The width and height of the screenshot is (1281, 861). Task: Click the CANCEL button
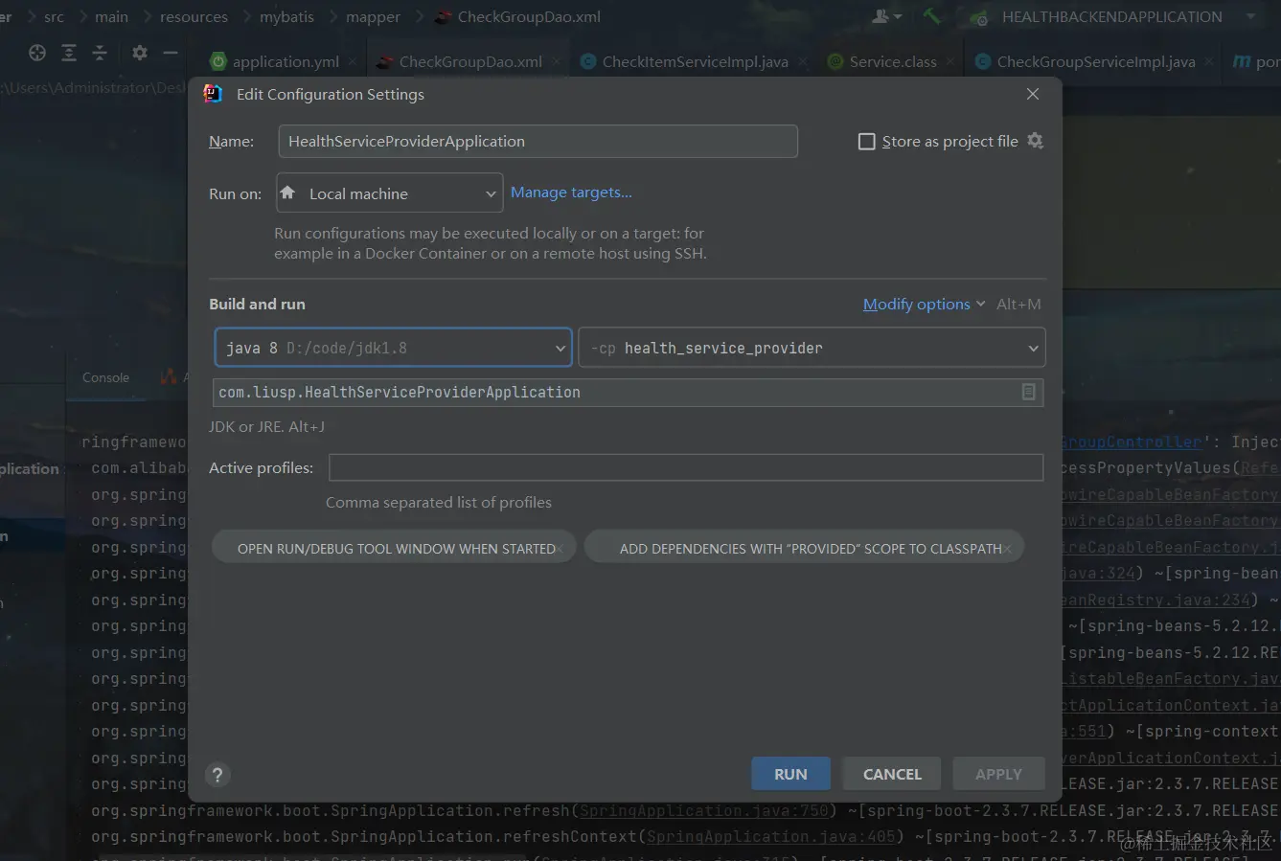coord(892,774)
